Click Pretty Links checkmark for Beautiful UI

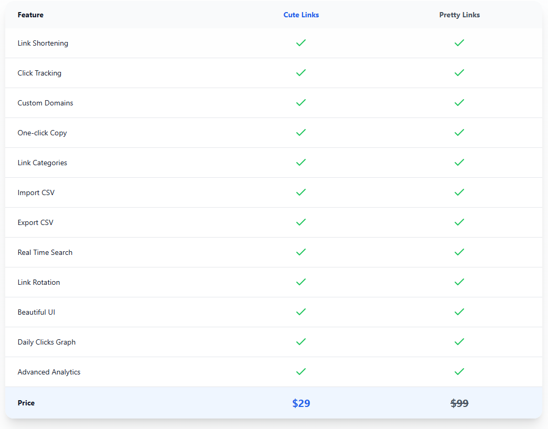coord(459,312)
